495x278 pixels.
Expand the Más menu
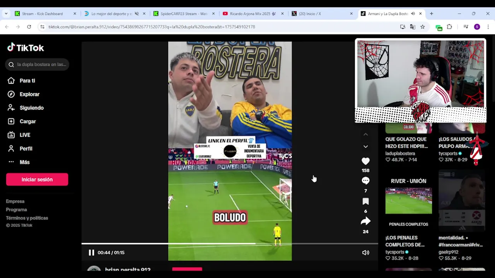point(24,162)
